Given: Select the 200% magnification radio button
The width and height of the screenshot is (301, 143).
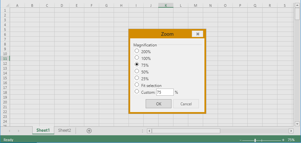Looking at the screenshot, I should click(137, 51).
